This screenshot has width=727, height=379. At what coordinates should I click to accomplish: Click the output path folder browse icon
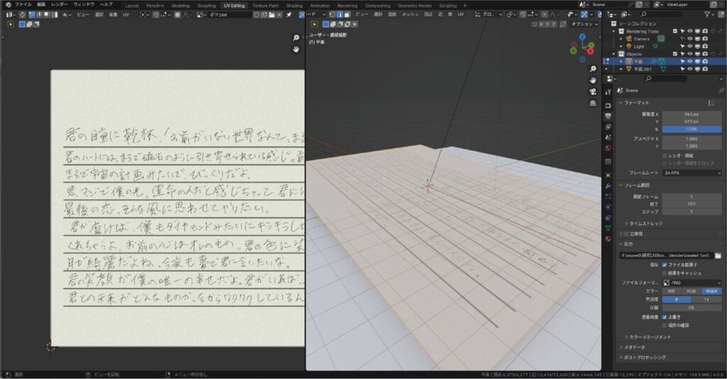point(718,256)
